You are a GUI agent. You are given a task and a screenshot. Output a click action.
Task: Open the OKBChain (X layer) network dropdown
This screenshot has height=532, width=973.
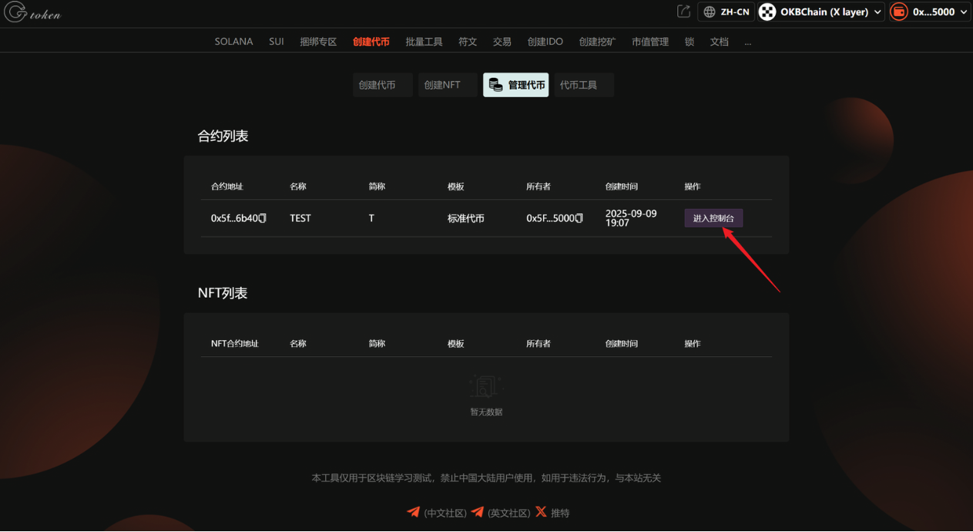820,12
